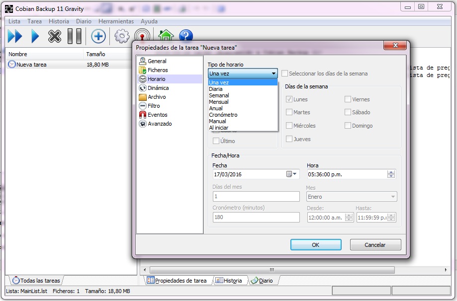
Task: Click the abort X toolbar icon
Action: (x=55, y=36)
